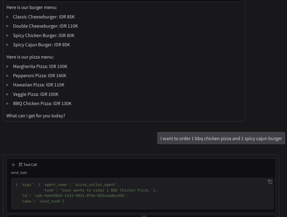Click 'Margherita Pizza: IDR 100K' entry
The height and width of the screenshot is (217, 287).
40,66
